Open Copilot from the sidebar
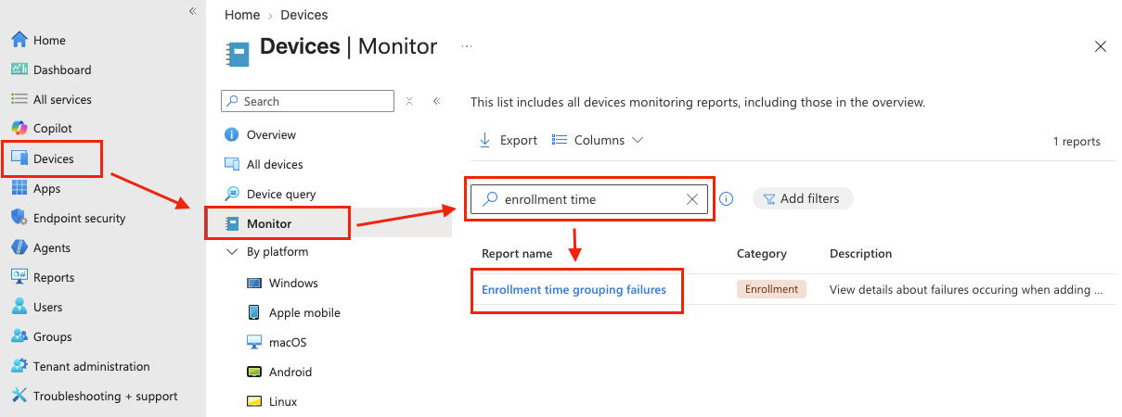The image size is (1122, 417). point(52,129)
